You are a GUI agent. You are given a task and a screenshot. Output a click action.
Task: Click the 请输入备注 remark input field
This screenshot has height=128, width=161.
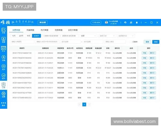coord(115,42)
